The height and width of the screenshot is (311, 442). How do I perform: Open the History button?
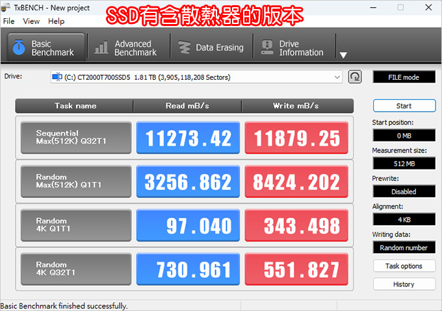[404, 284]
